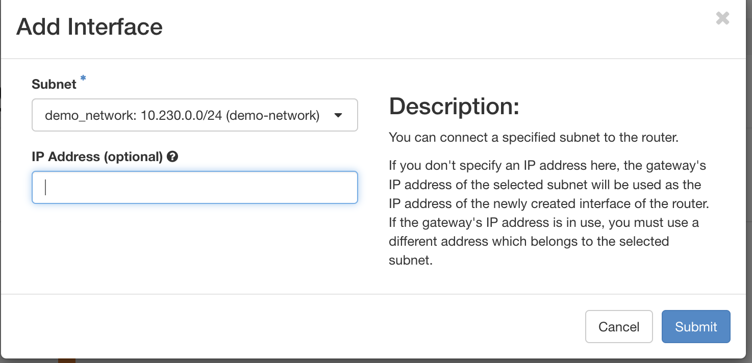This screenshot has width=752, height=363.
Task: Click the Add Interface dialog title
Action: [x=89, y=27]
